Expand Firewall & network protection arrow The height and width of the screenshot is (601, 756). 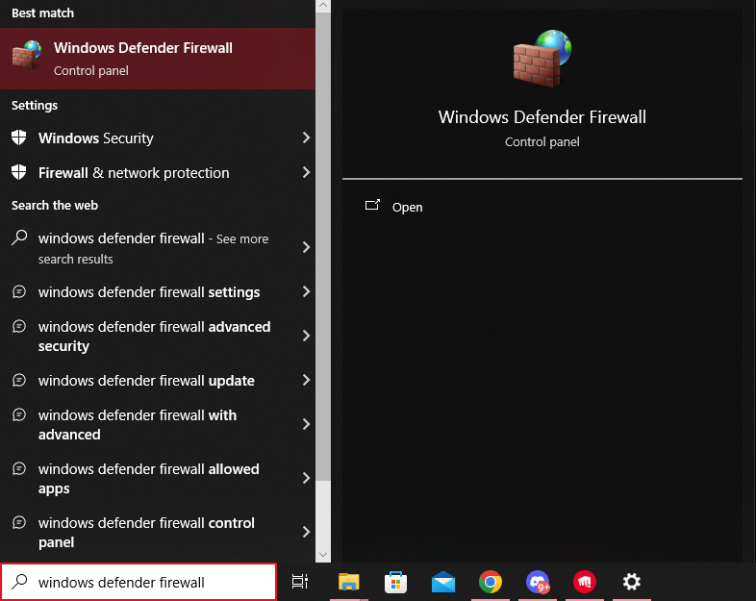coord(306,172)
